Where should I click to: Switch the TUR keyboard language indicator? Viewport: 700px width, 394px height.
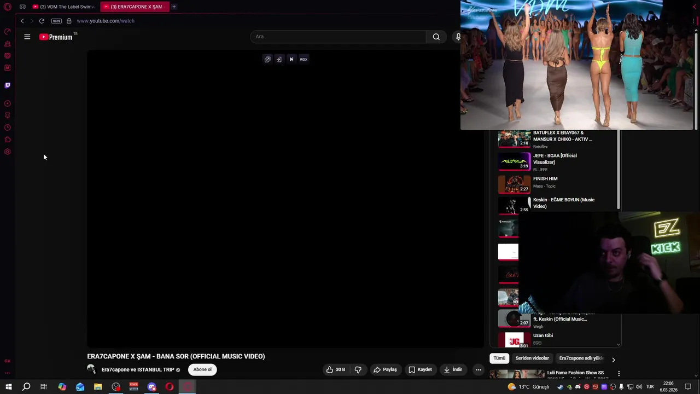tap(650, 387)
